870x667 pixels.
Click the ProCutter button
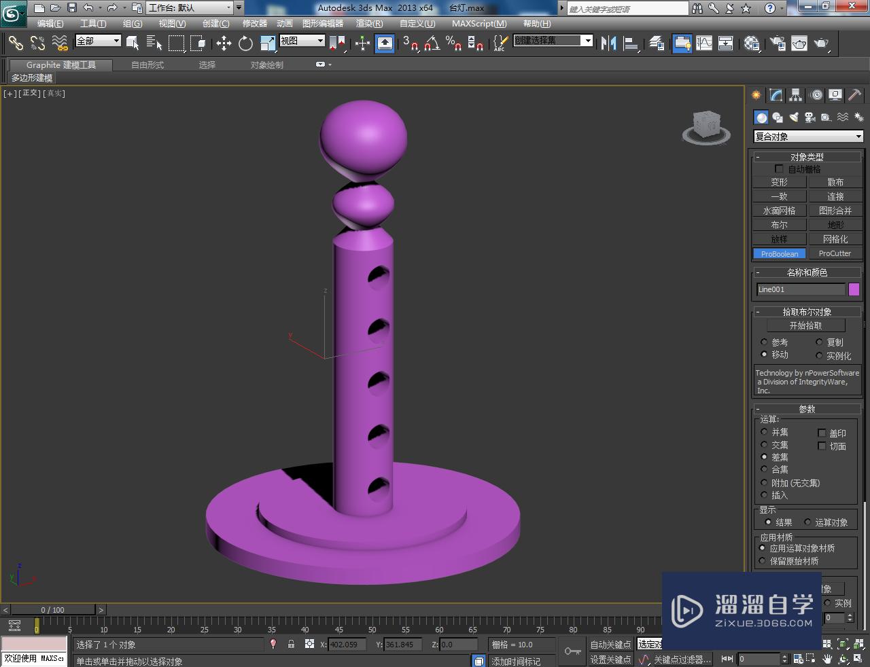tap(835, 253)
